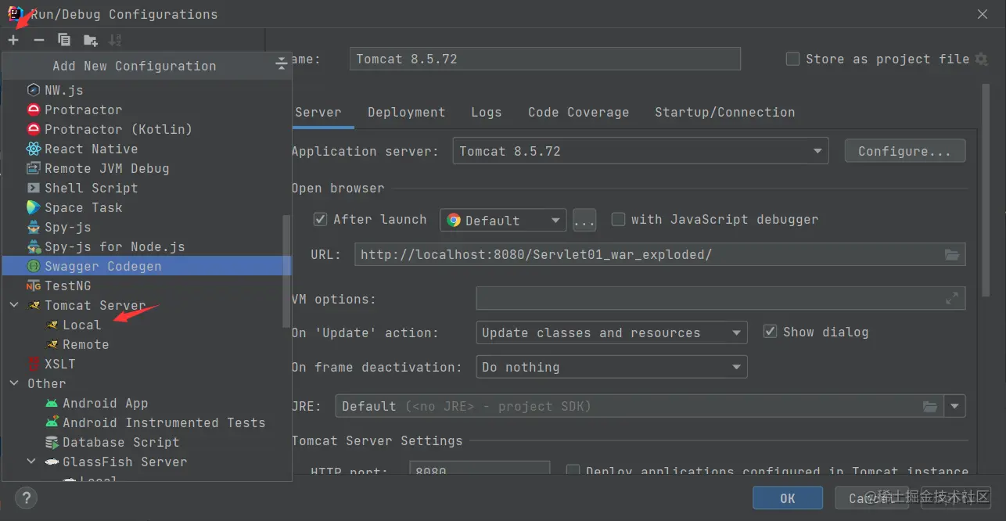
Task: Switch to the Code Coverage tab
Action: 578,112
